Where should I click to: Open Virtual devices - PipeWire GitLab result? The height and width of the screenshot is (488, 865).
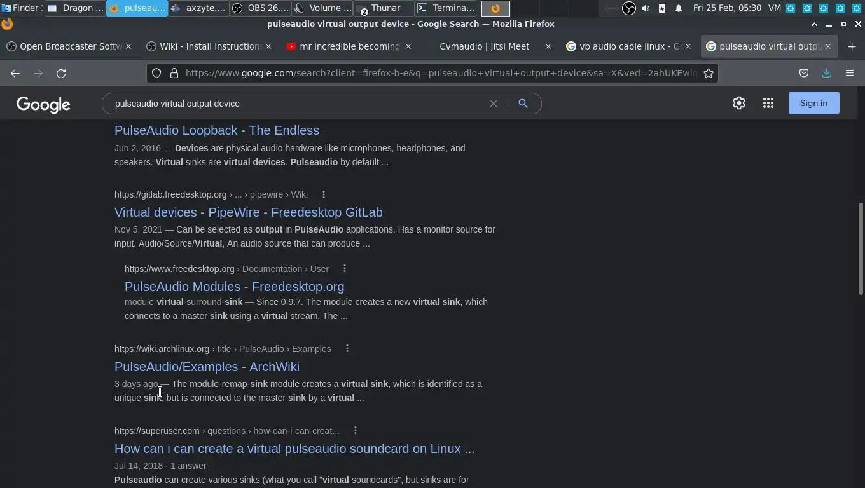tap(249, 212)
